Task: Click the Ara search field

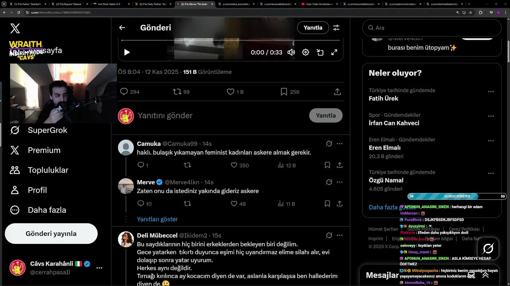Action: 432,28
